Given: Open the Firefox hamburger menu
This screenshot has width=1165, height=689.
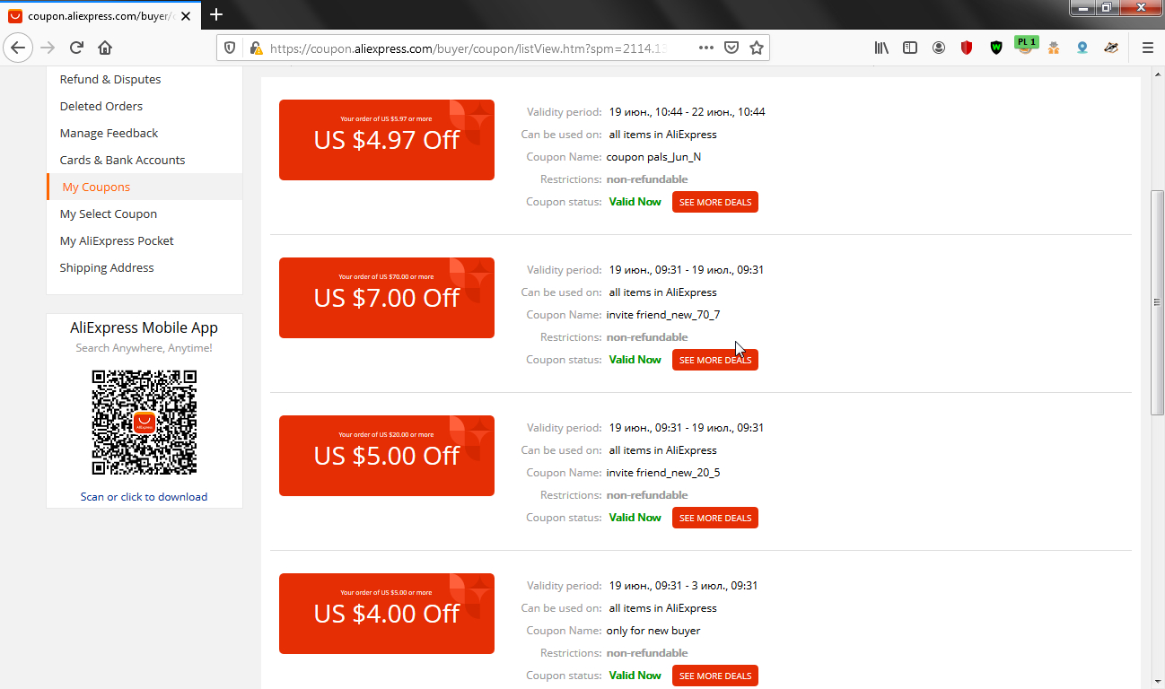Looking at the screenshot, I should tap(1147, 48).
